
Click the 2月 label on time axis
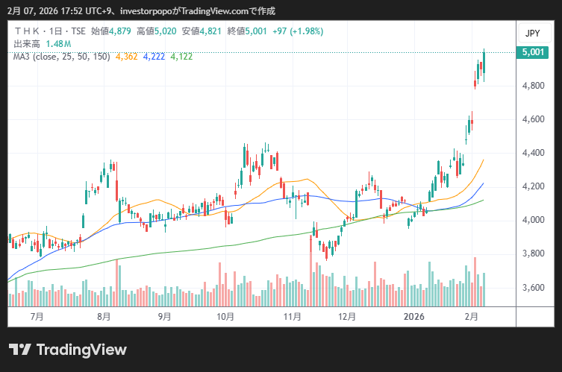click(471, 316)
